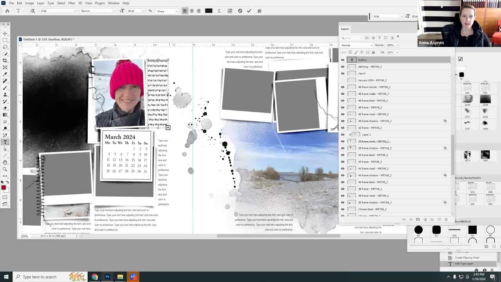
Task: Click the taskbar search box
Action: click(x=51, y=277)
